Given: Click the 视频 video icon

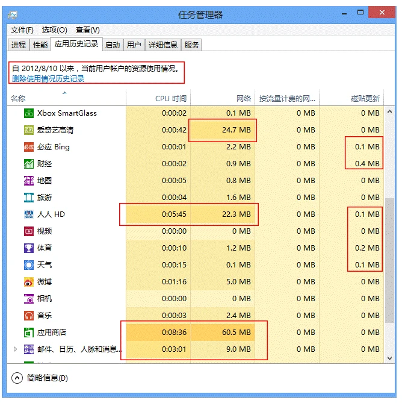Looking at the screenshot, I should click(x=29, y=231).
